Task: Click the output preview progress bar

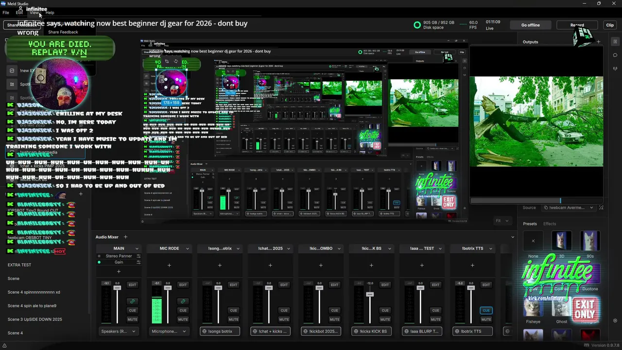Action: (536, 200)
